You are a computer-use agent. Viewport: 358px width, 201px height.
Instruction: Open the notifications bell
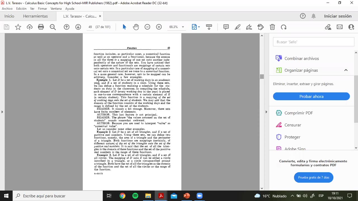[x=314, y=16]
